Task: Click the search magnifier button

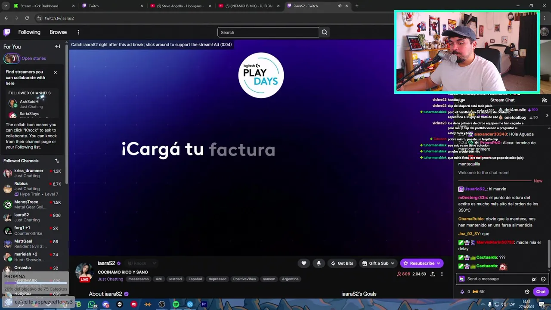Action: click(x=325, y=32)
